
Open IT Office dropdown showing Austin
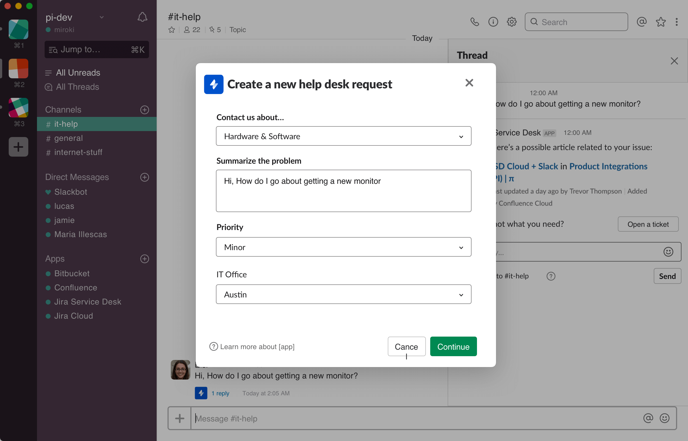pyautogui.click(x=343, y=294)
